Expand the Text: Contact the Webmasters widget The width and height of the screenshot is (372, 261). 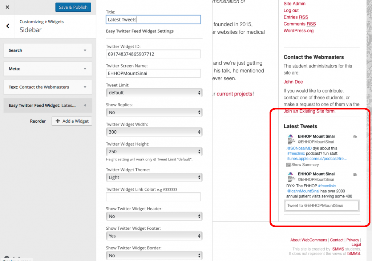(85, 87)
